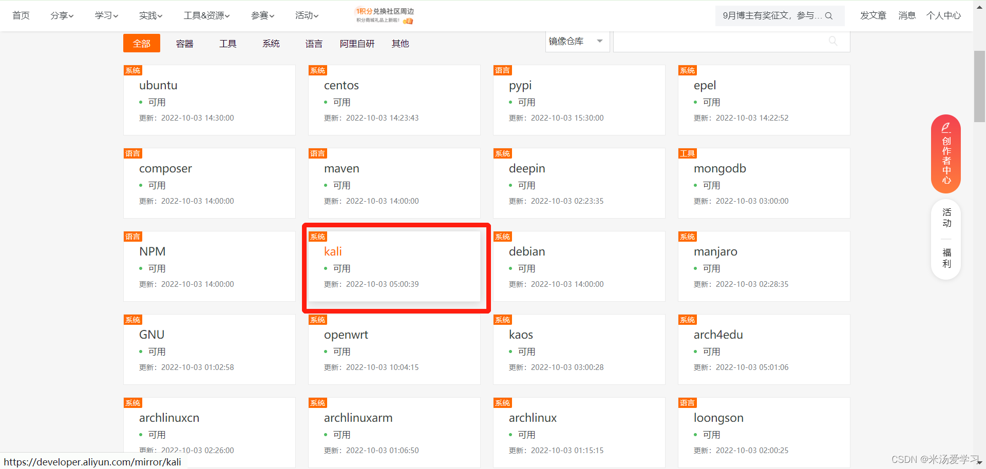This screenshot has height=469, width=986.
Task: Select the 其他 category tab
Action: pos(400,44)
